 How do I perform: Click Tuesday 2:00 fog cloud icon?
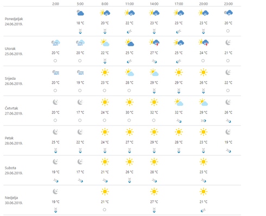tap(55, 43)
